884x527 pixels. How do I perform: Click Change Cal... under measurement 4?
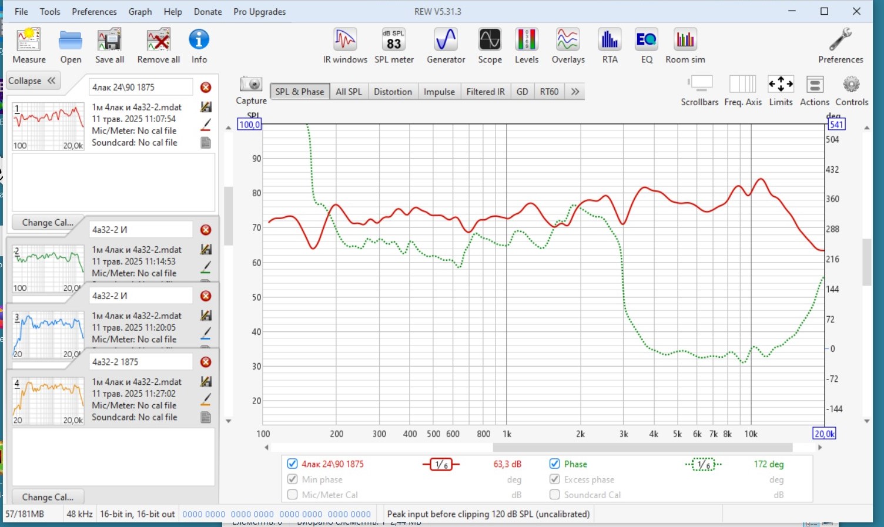[48, 497]
